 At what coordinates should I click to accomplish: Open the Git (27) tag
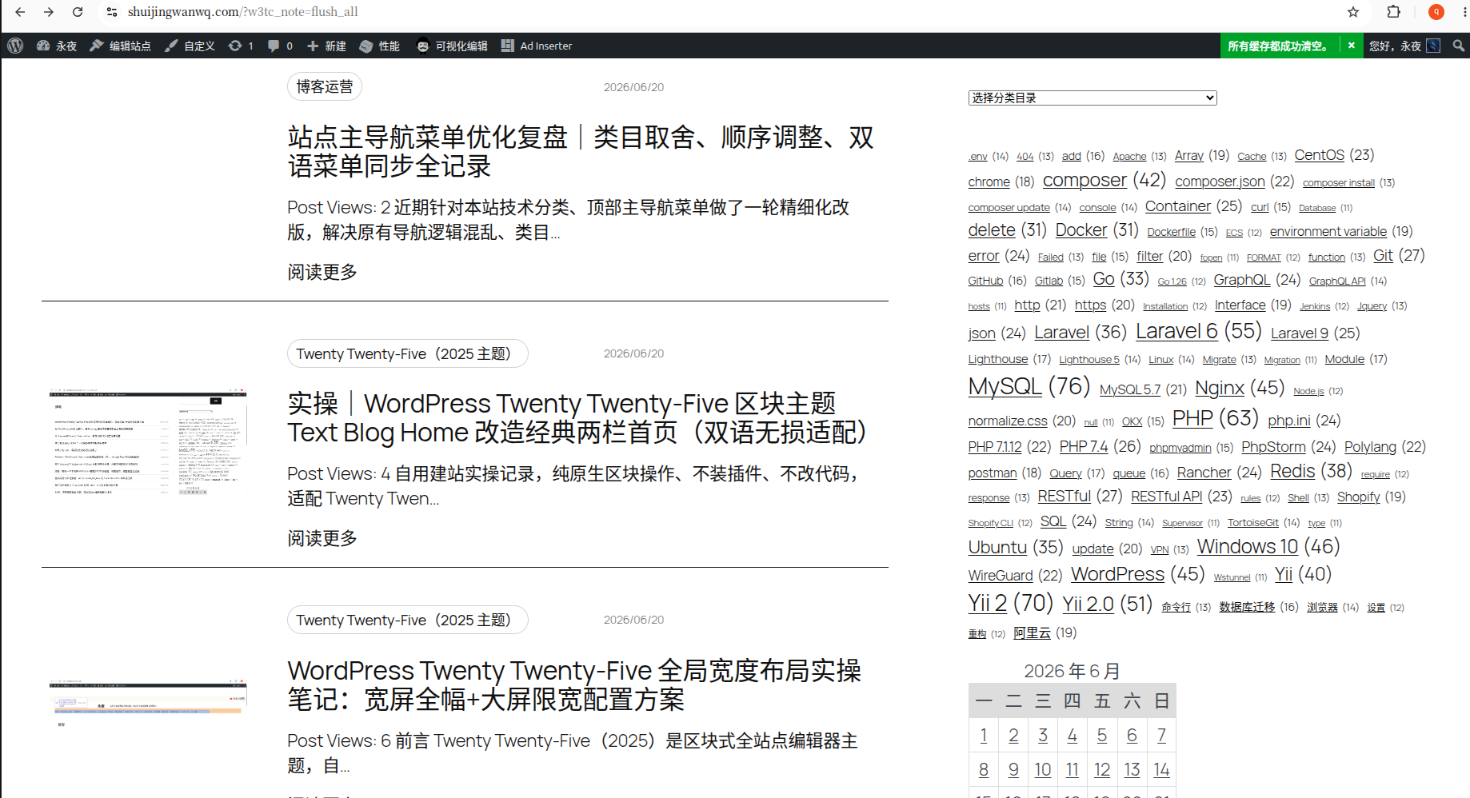(1383, 255)
